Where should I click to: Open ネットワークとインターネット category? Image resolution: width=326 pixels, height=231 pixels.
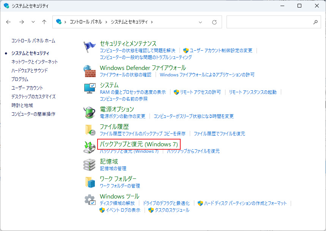[35, 62]
